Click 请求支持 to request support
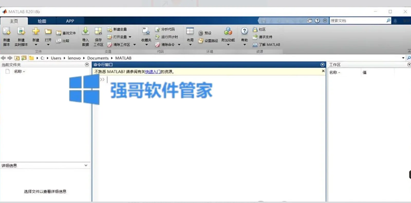The height and width of the screenshot is (203, 411). click(x=262, y=37)
